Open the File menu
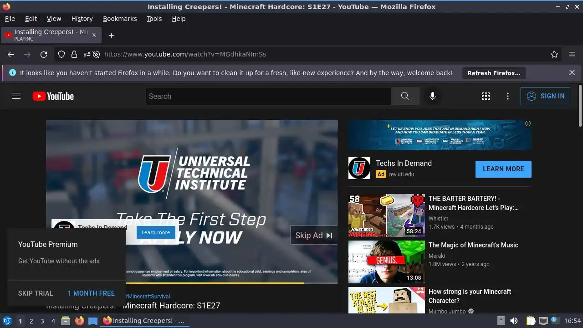 point(10,19)
